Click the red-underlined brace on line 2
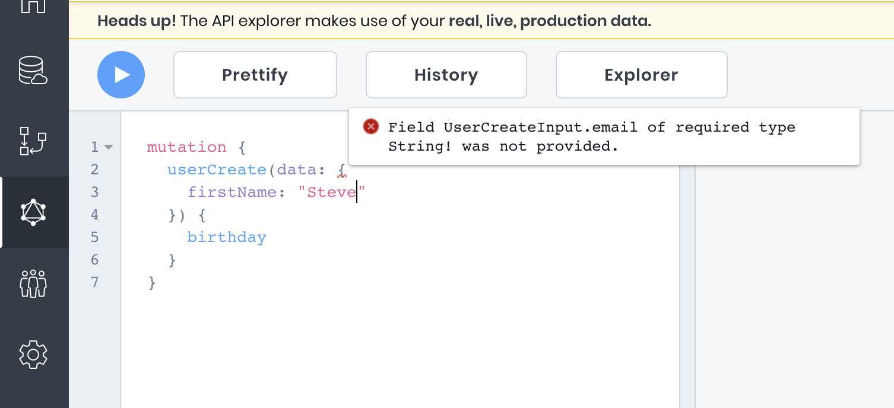 [341, 171]
